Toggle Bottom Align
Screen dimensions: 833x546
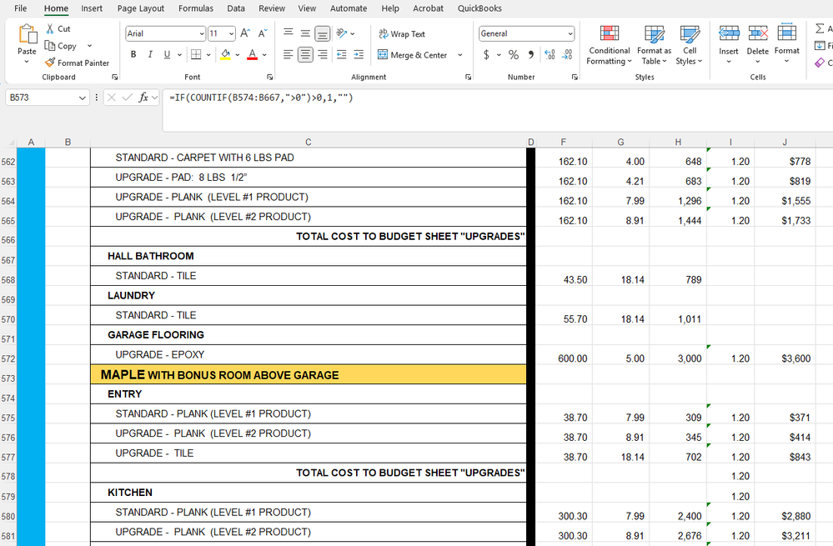coord(323,33)
